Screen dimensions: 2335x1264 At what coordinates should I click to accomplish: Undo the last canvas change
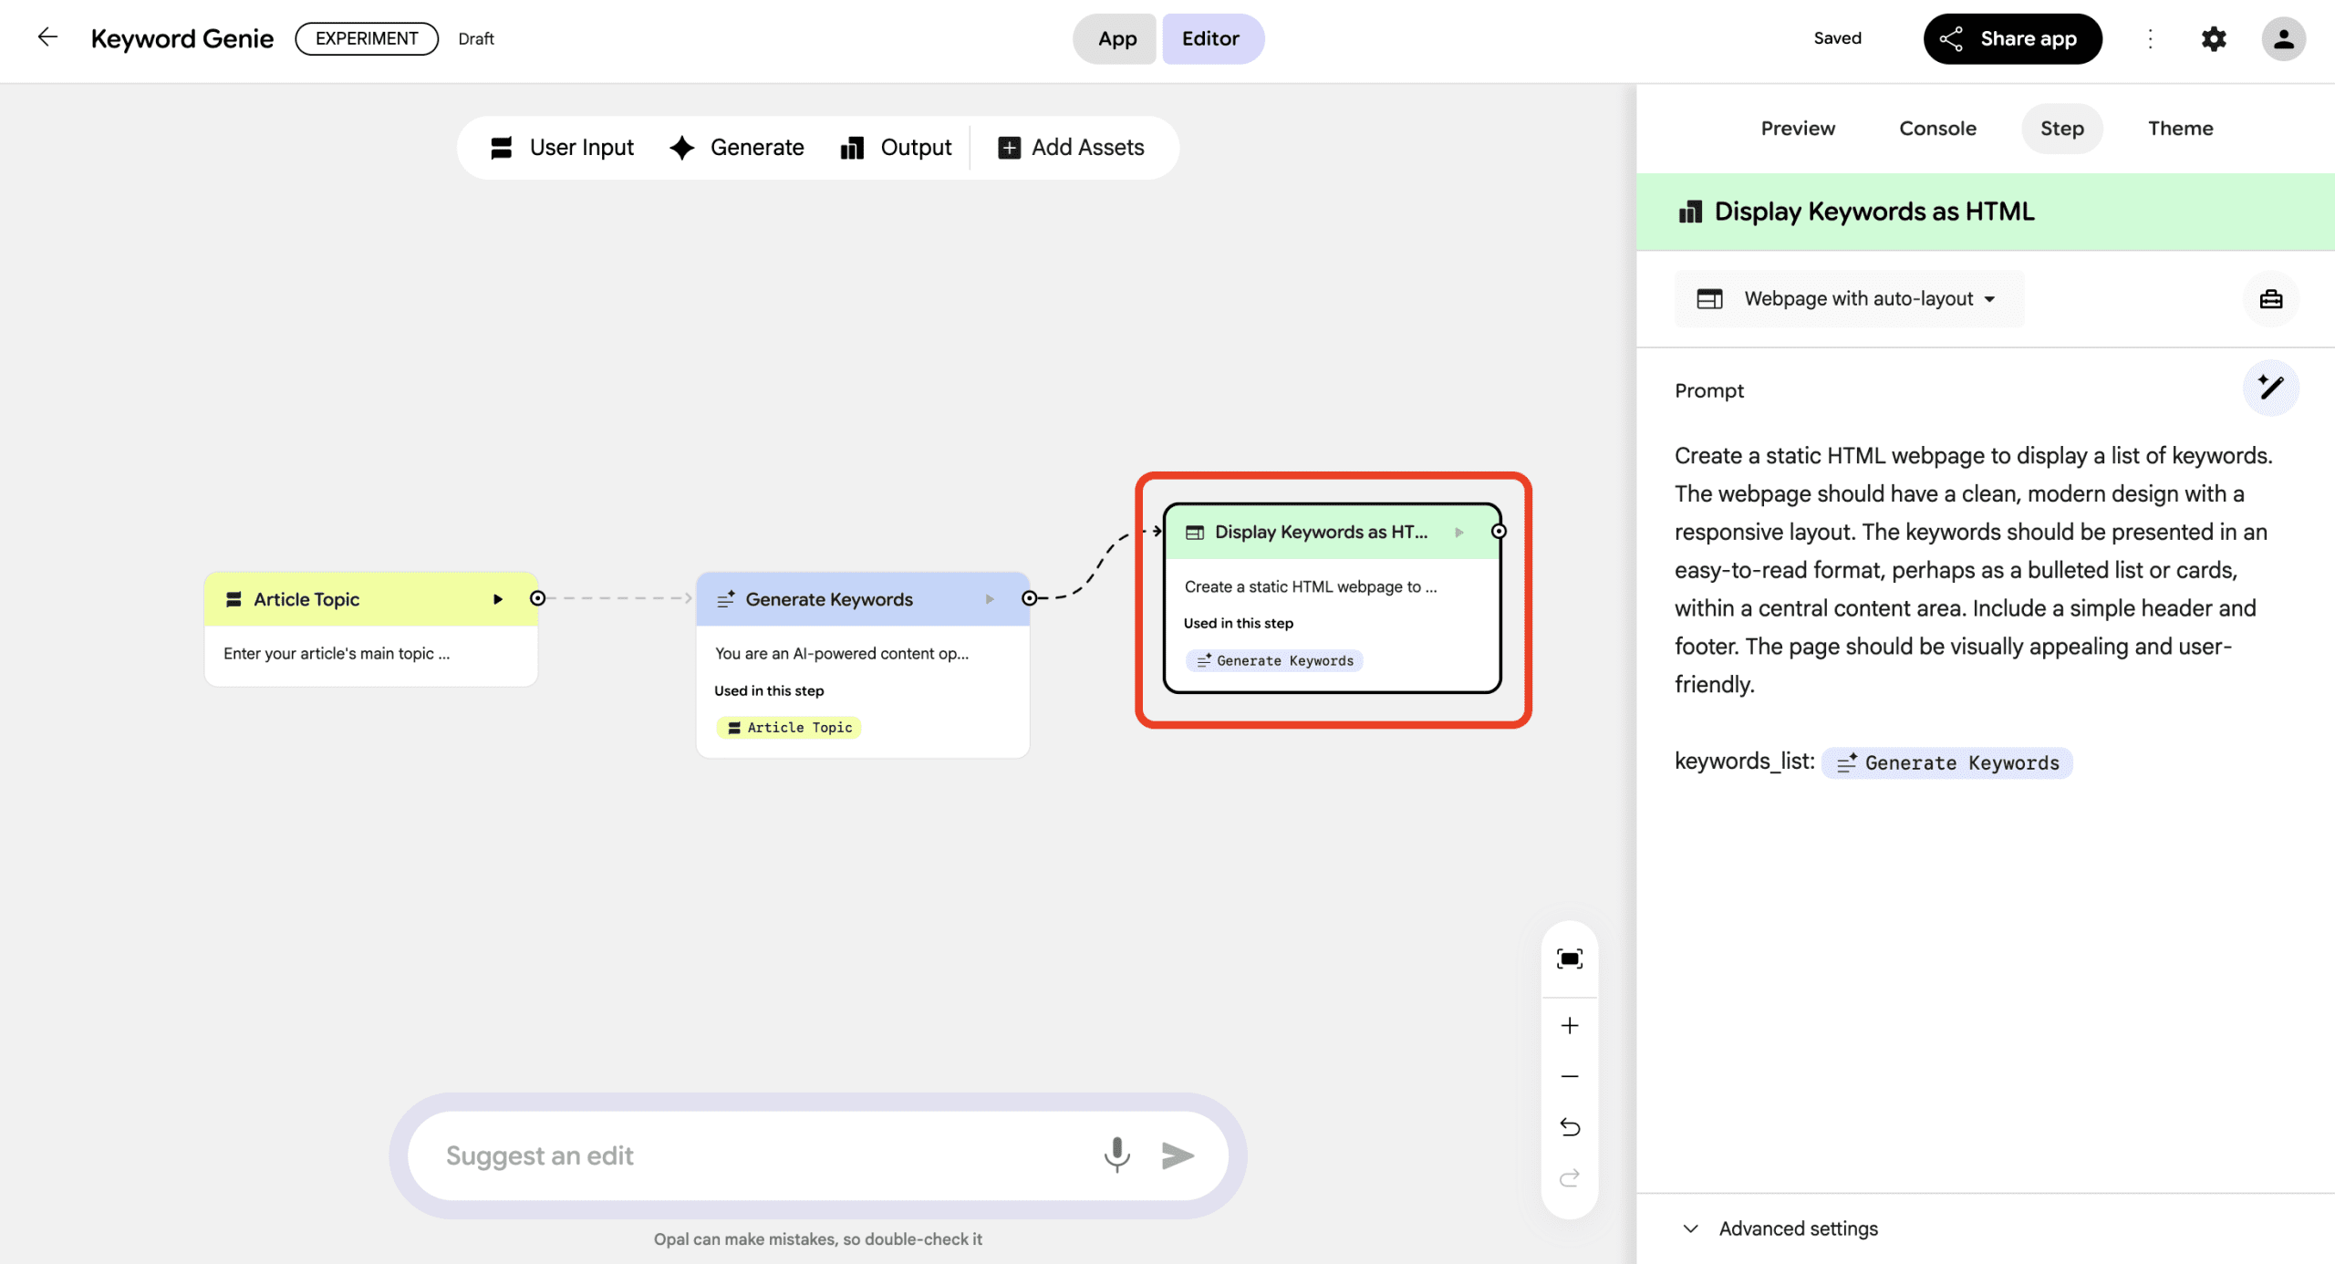[x=1569, y=1127]
